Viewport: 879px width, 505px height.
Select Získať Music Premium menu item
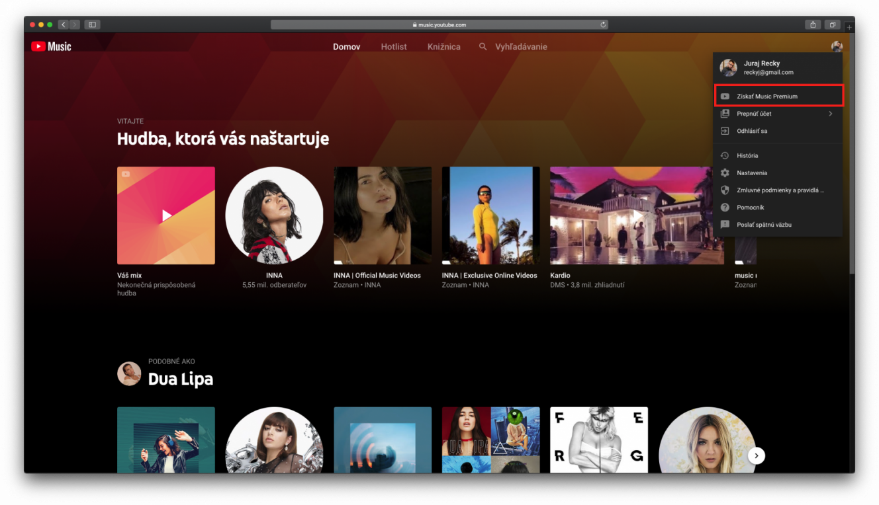click(778, 96)
